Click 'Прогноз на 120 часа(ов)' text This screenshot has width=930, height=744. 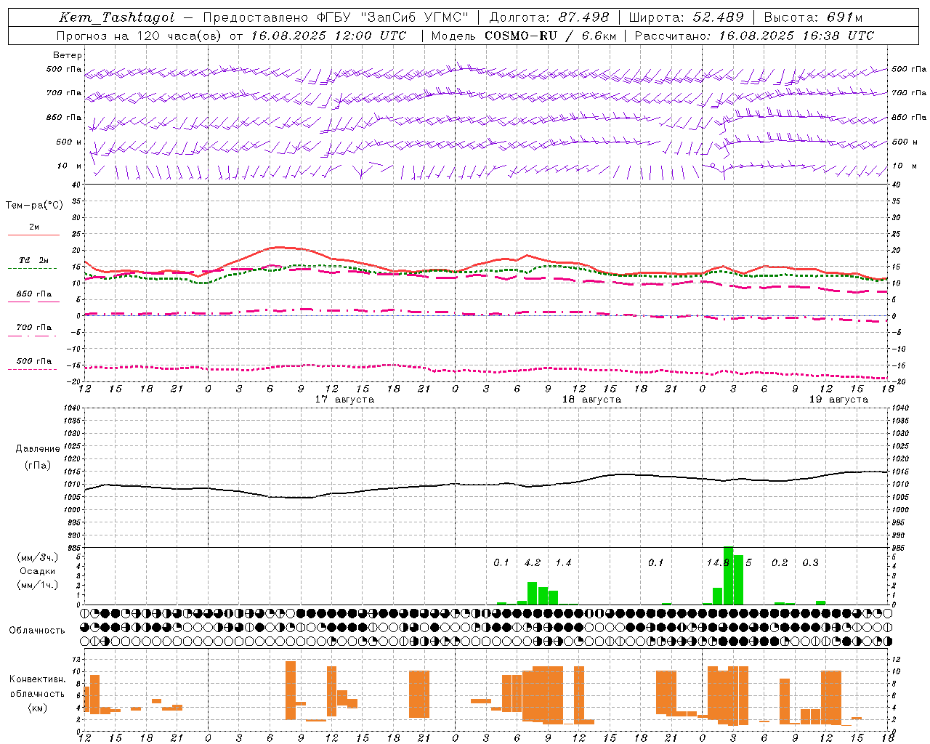point(140,36)
